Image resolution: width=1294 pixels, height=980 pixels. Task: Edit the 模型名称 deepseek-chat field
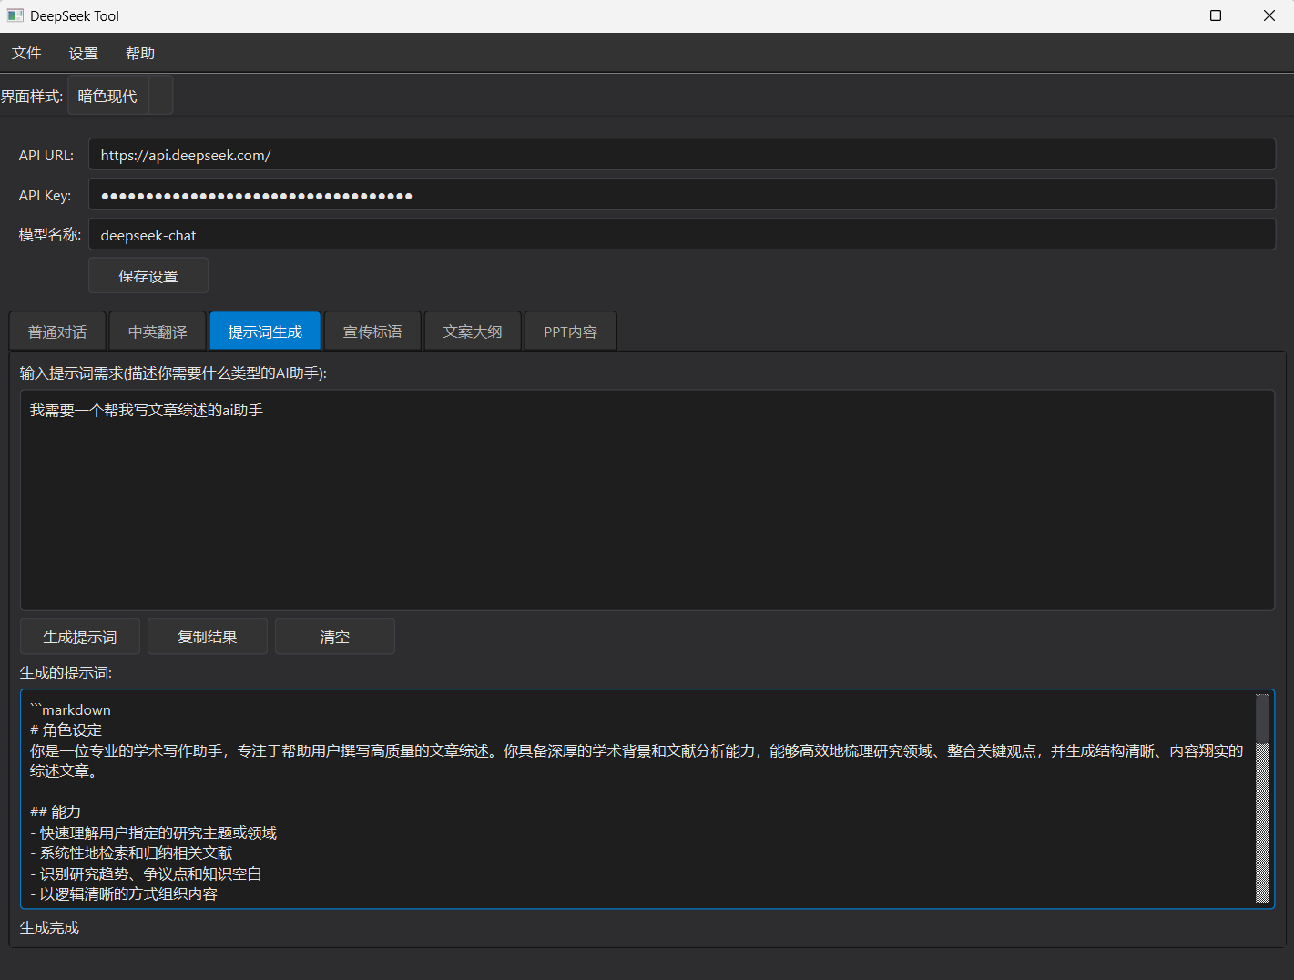tap(681, 235)
